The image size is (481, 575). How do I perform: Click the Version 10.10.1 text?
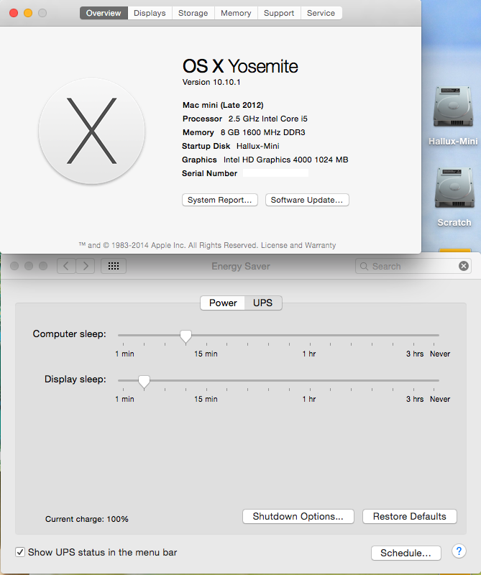click(x=211, y=82)
